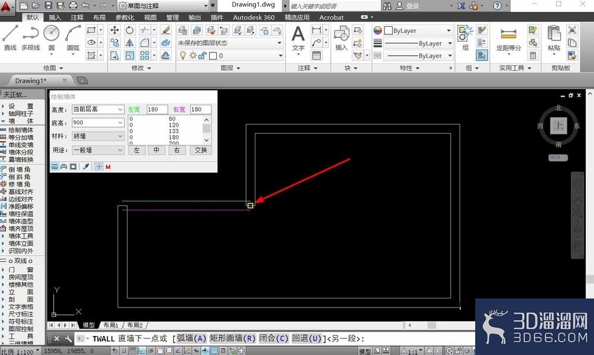Click the 中 center alignment button
The width and height of the screenshot is (594, 355).
pyautogui.click(x=156, y=150)
